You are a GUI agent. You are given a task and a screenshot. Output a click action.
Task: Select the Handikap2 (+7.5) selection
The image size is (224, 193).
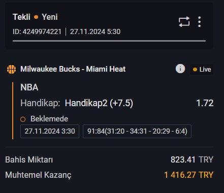coord(99,103)
